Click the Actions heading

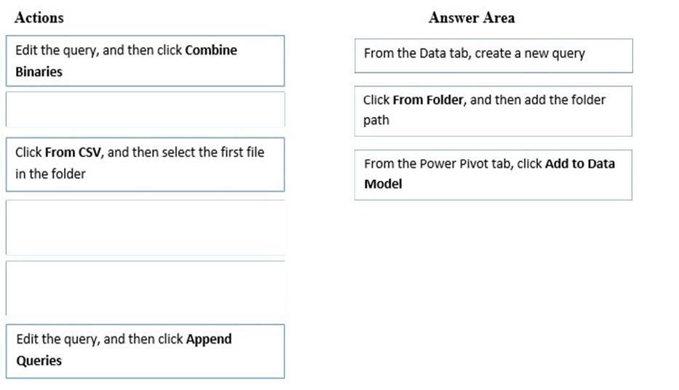pos(39,17)
